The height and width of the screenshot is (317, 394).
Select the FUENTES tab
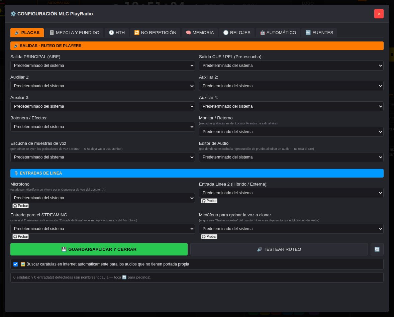pyautogui.click(x=319, y=33)
